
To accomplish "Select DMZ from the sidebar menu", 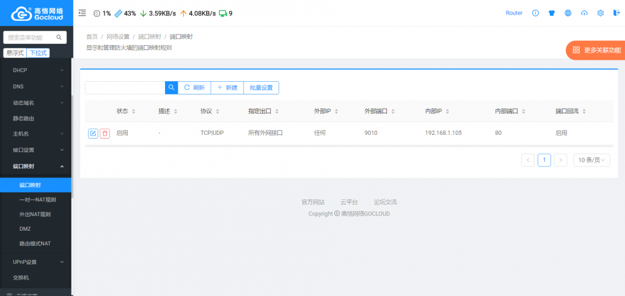I will pyautogui.click(x=25, y=229).
